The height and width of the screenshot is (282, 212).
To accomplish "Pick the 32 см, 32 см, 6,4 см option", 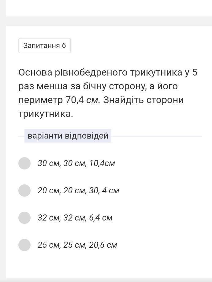I will 24,218.
